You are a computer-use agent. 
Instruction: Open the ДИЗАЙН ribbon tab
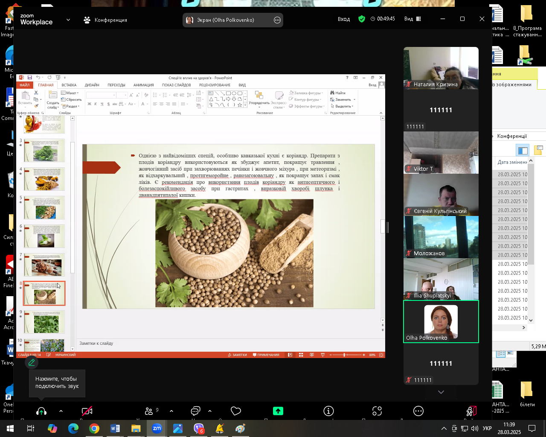pos(92,85)
